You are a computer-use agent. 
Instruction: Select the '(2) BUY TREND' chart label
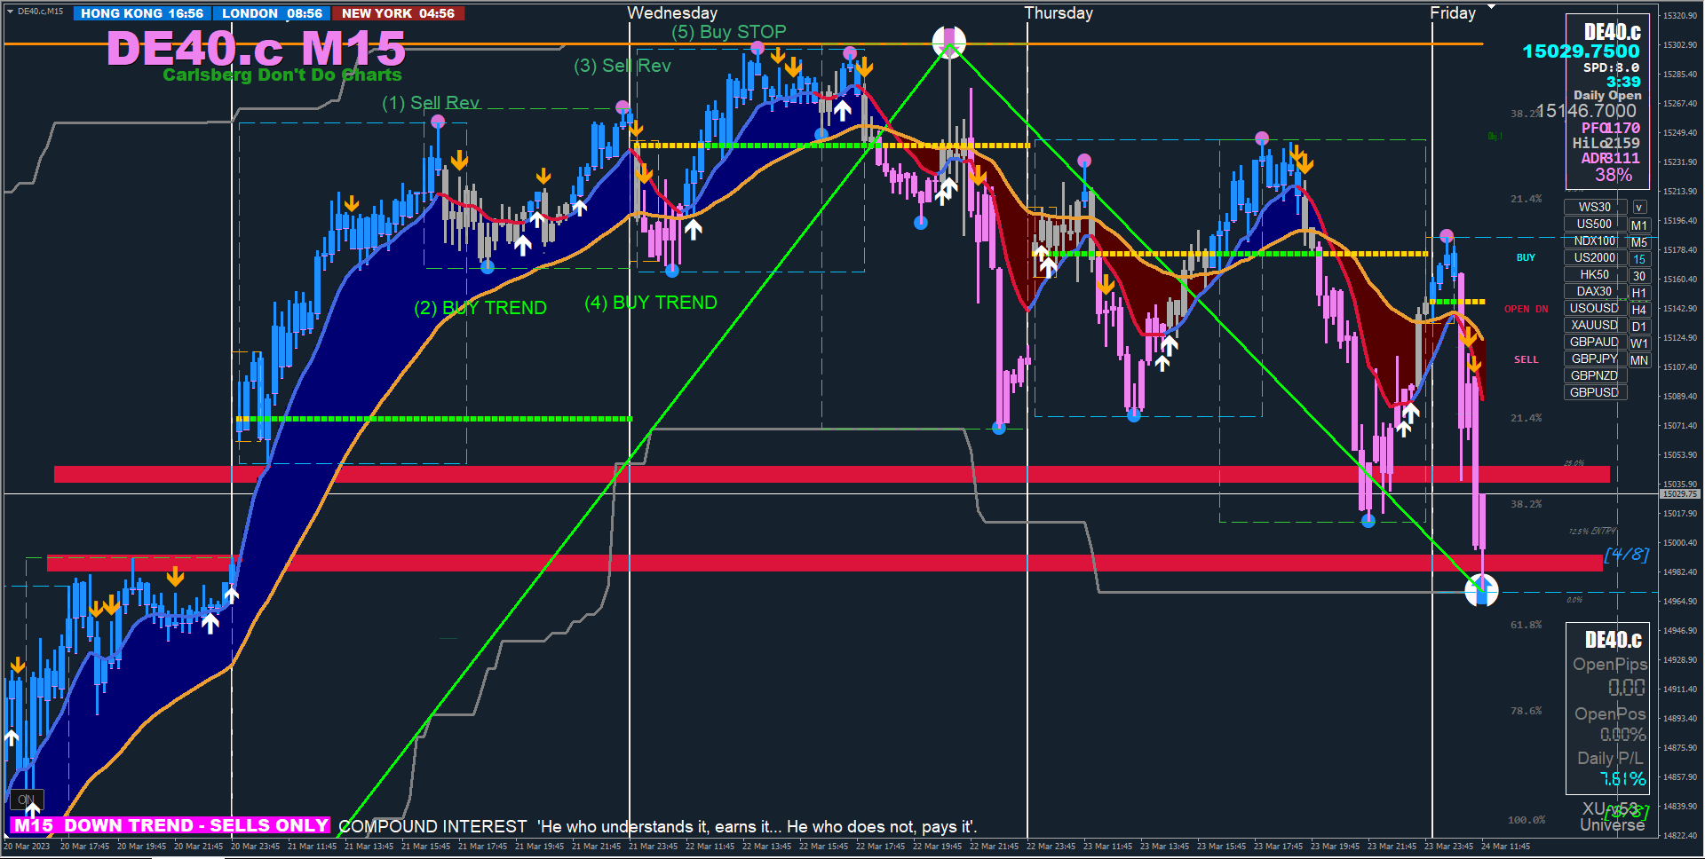coord(480,308)
